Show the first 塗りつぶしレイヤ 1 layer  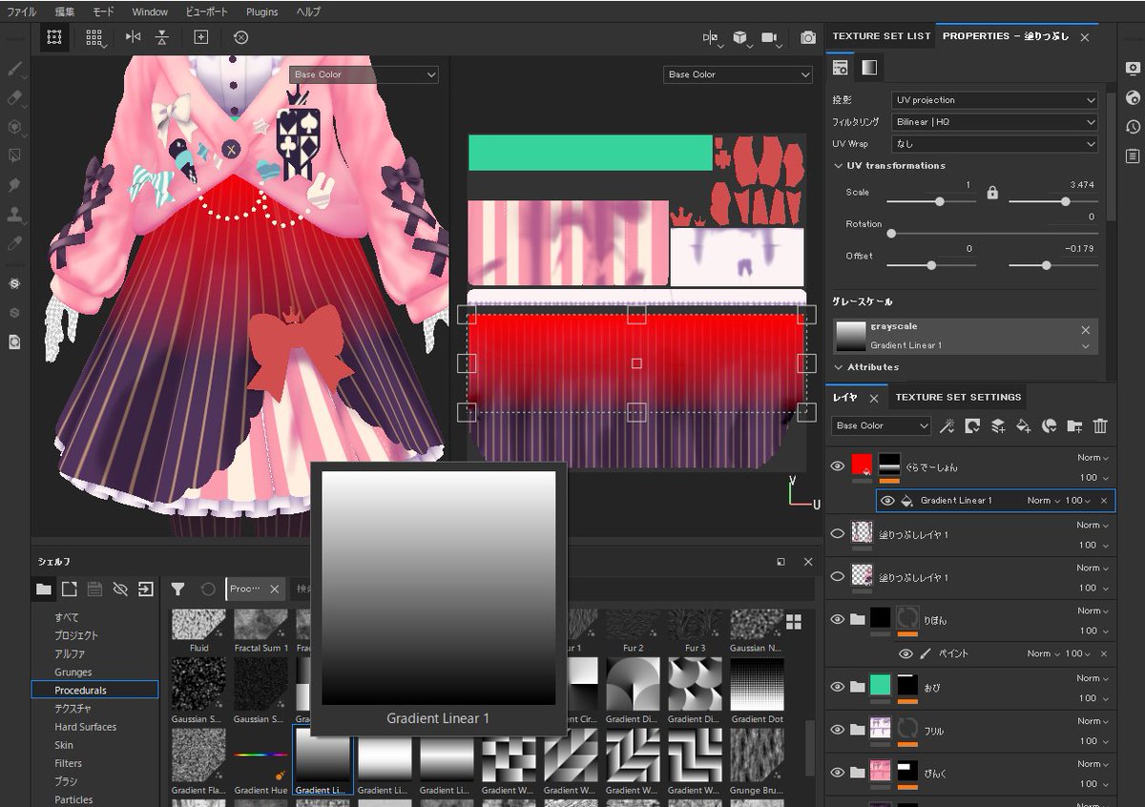pyautogui.click(x=838, y=534)
